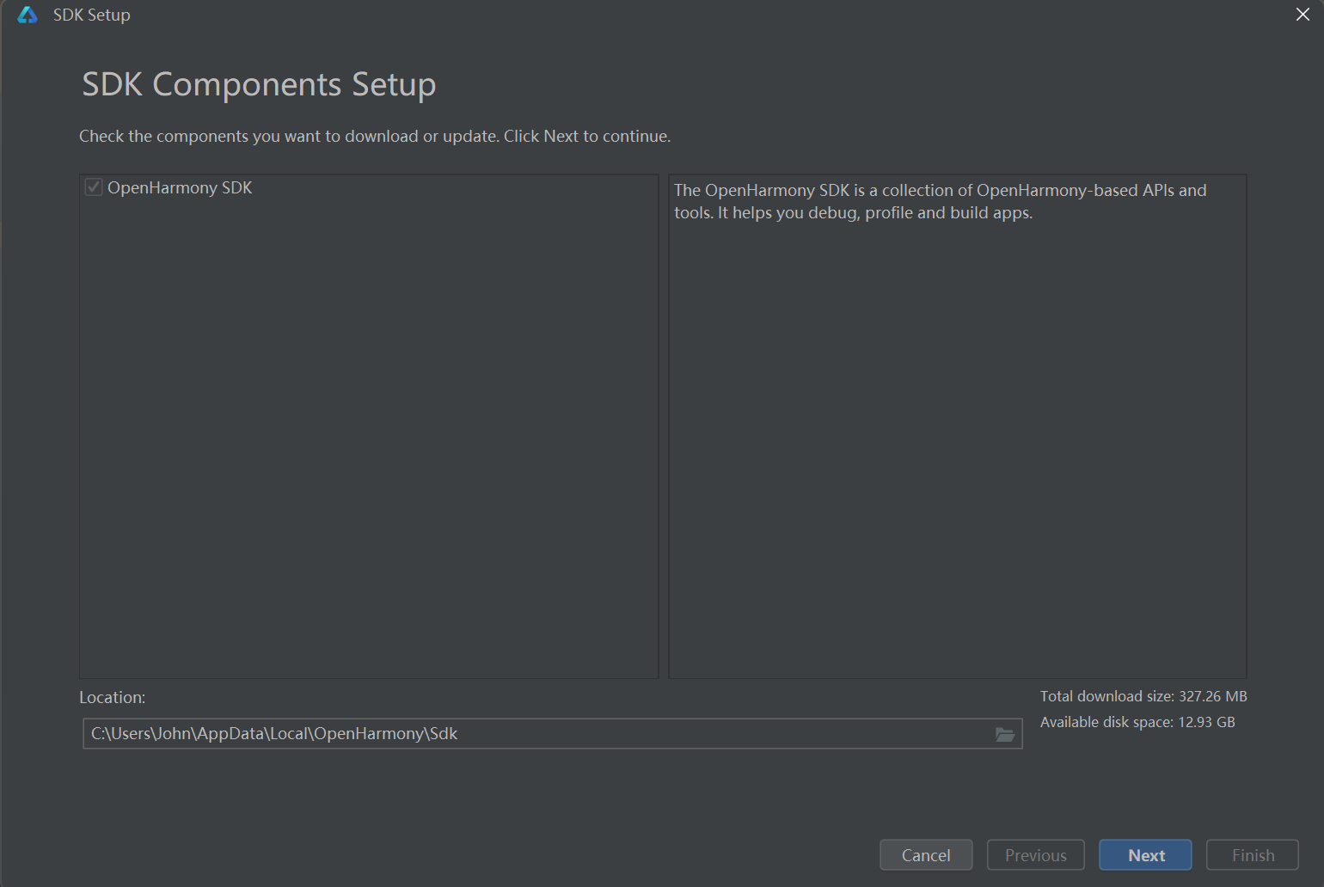1324x887 pixels.
Task: Close the SDK Setup dialog
Action: [x=1303, y=15]
